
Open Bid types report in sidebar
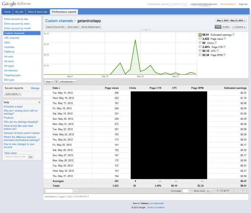click(9, 80)
